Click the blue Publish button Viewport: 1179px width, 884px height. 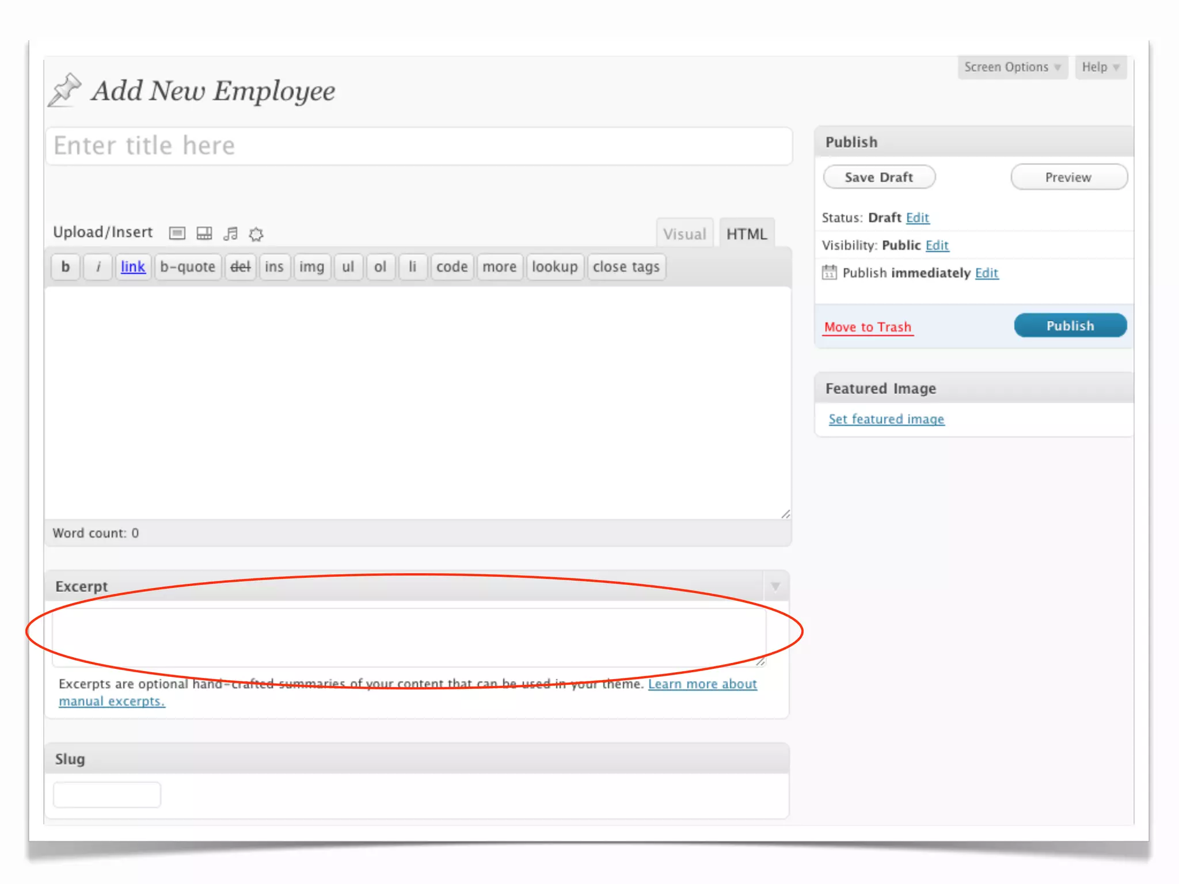point(1070,326)
